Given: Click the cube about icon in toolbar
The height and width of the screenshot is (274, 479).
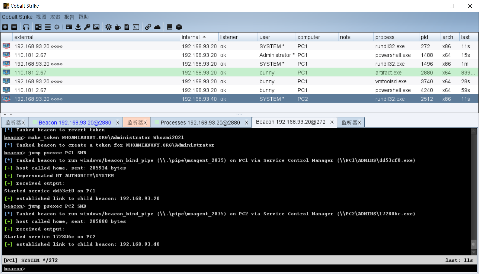Looking at the screenshot, I should pyautogui.click(x=179, y=27).
